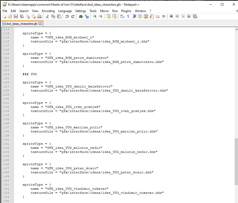Viewport: 238px width, 203px height.
Task: Toggle Show All Characters (pilcrow) icon
Action: tap(128, 16)
